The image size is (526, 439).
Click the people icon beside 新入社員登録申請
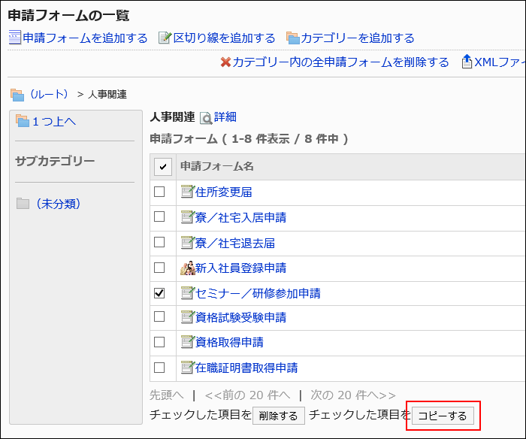click(x=188, y=268)
